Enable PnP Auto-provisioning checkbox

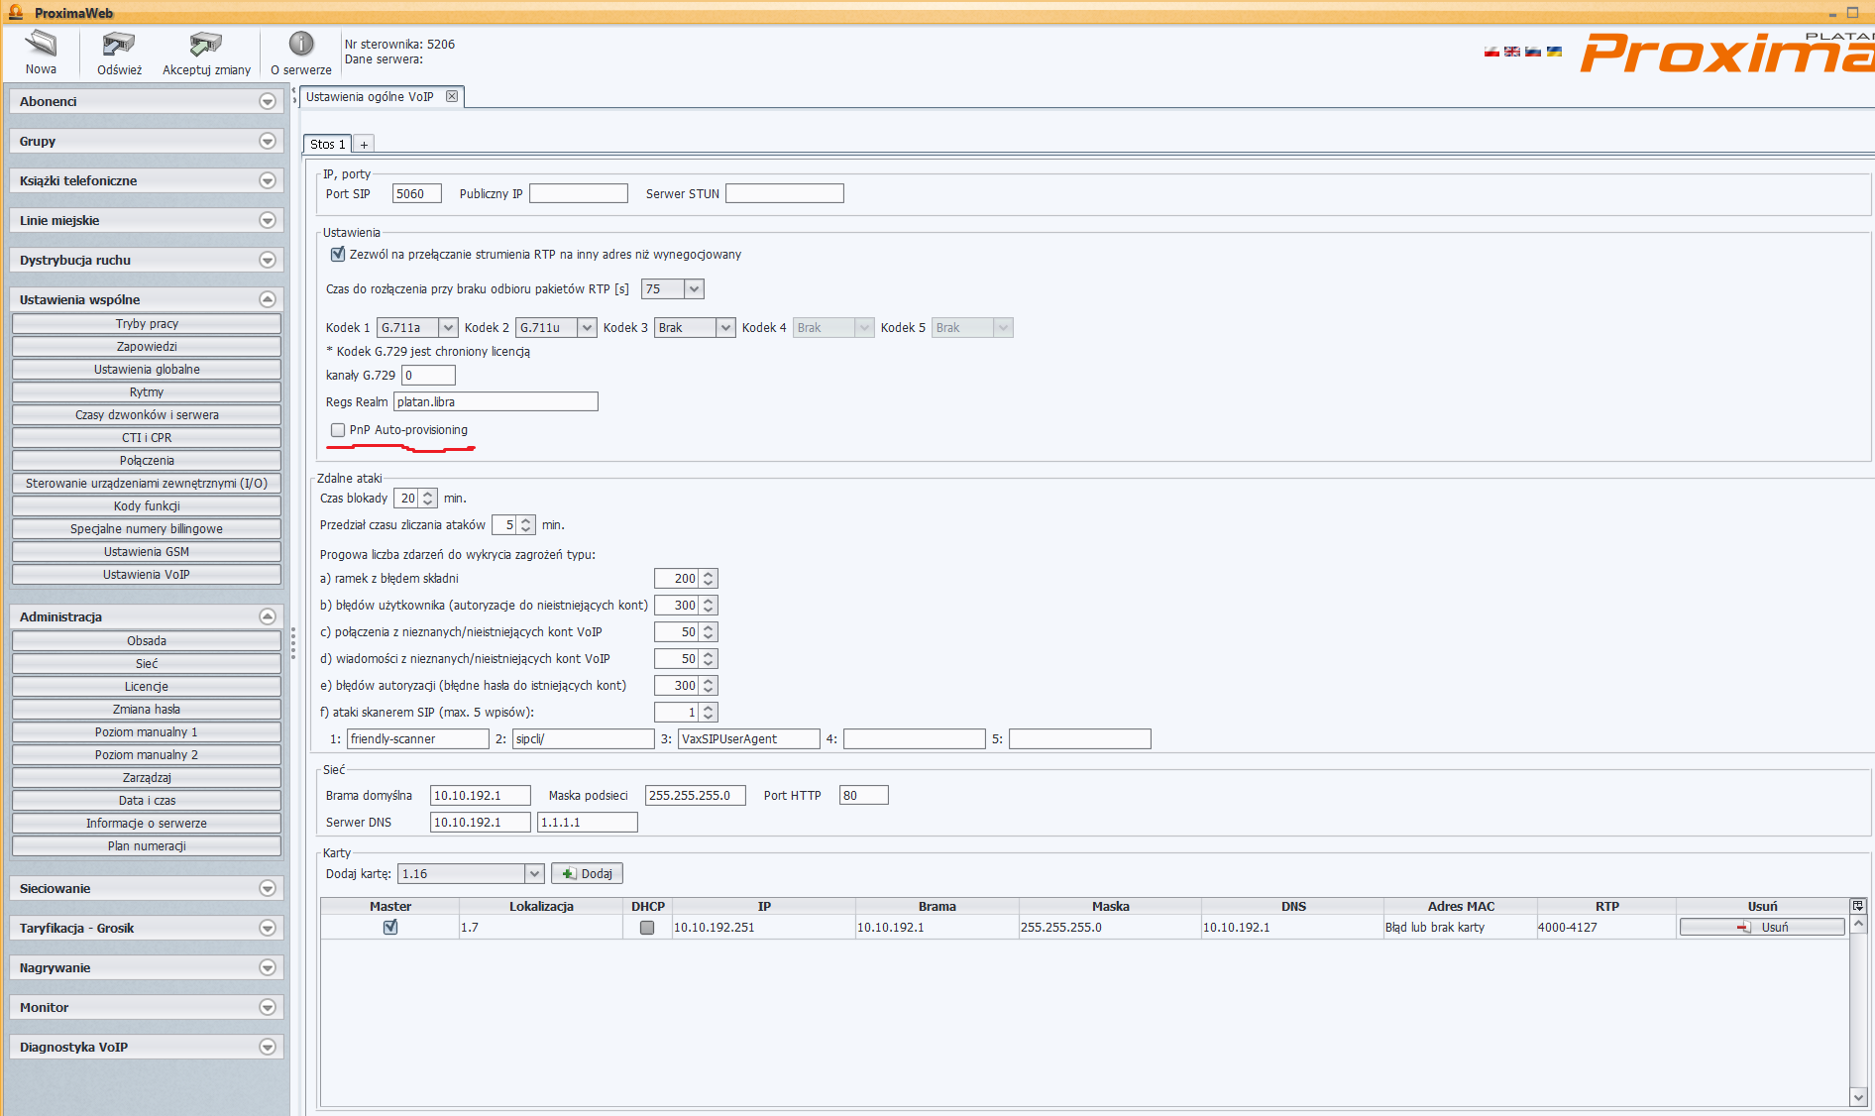(x=338, y=430)
